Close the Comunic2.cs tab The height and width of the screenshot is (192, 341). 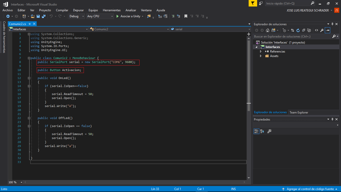34,24
